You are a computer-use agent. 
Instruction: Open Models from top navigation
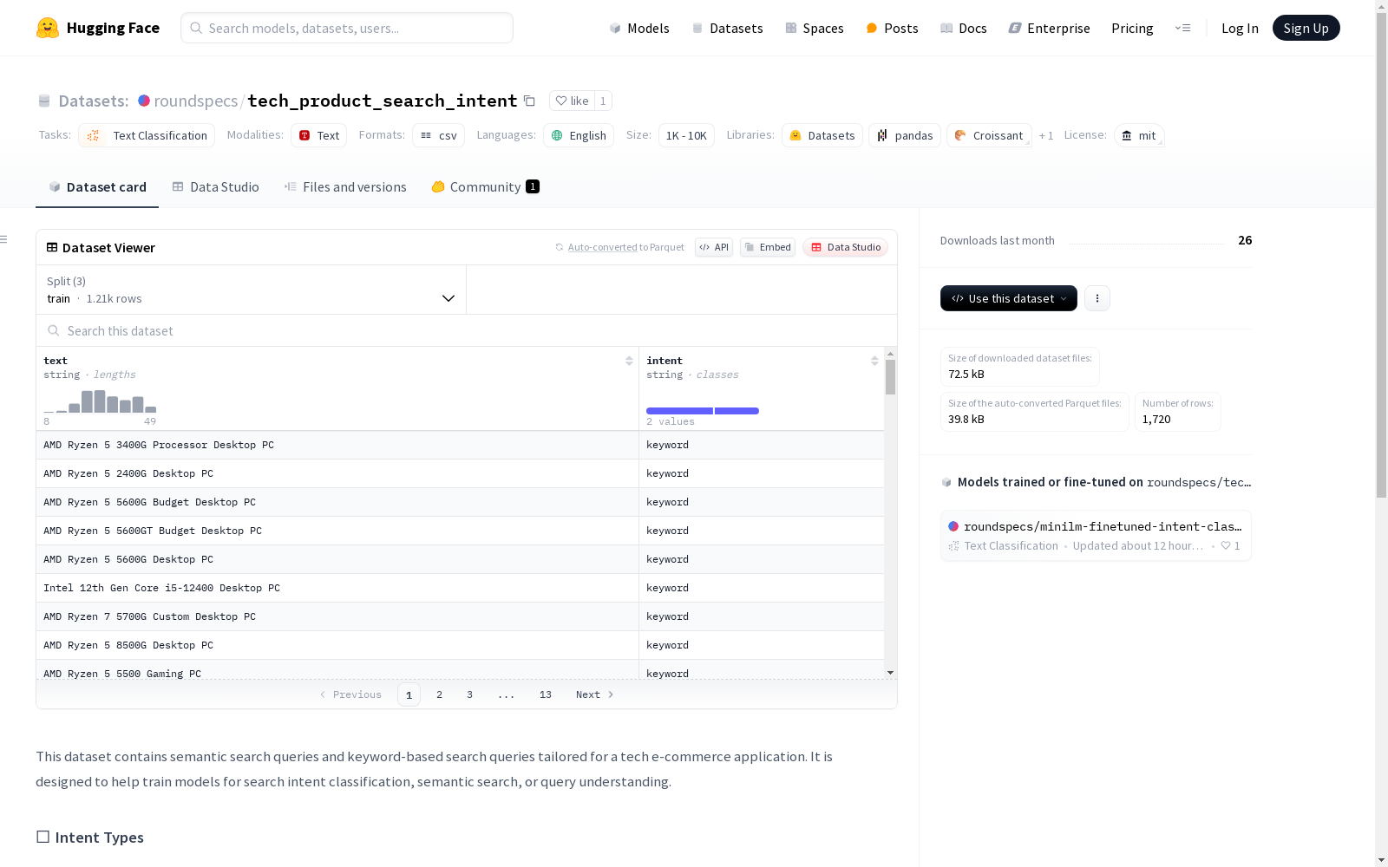639,28
